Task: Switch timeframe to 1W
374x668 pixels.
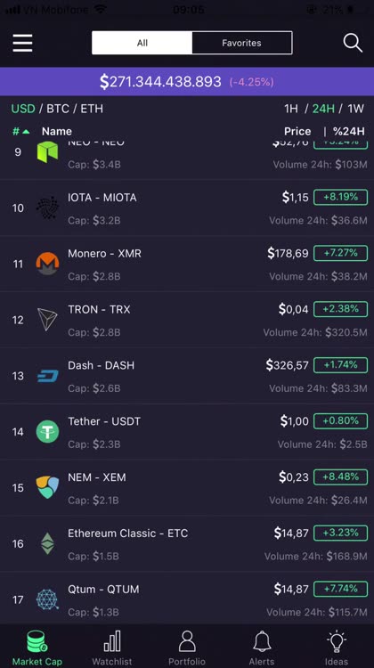Action: (x=355, y=109)
